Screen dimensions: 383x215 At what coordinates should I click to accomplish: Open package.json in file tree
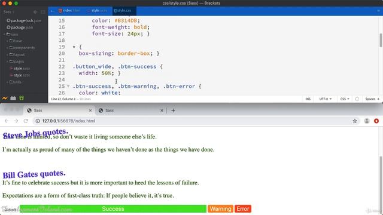20,27
